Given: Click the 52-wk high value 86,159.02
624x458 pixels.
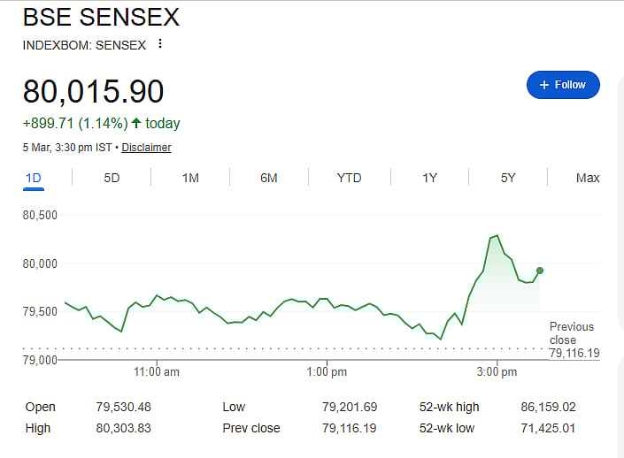Looking at the screenshot, I should tap(549, 407).
